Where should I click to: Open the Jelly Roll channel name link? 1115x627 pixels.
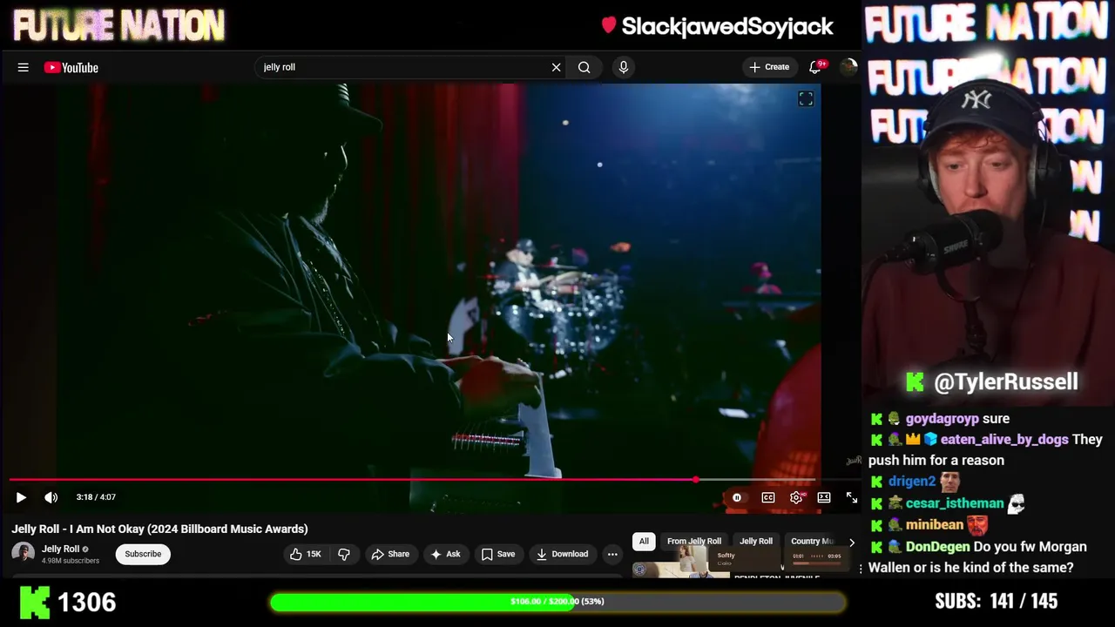[x=61, y=549]
